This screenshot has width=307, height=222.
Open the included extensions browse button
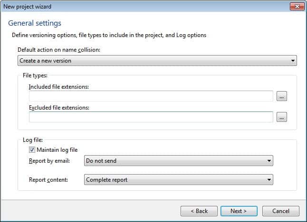(282, 96)
